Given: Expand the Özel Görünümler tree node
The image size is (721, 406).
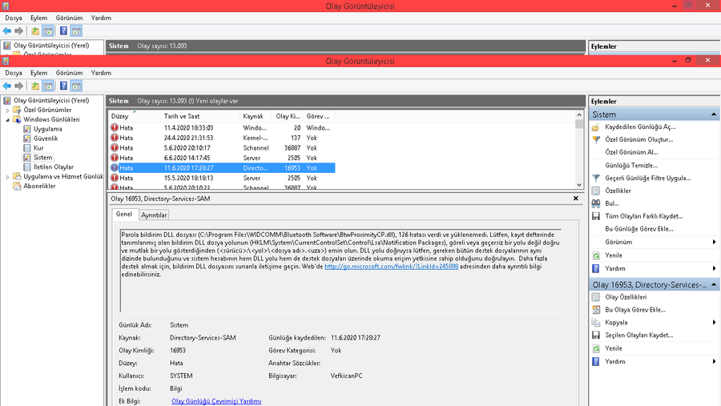Looking at the screenshot, I should tap(7, 110).
